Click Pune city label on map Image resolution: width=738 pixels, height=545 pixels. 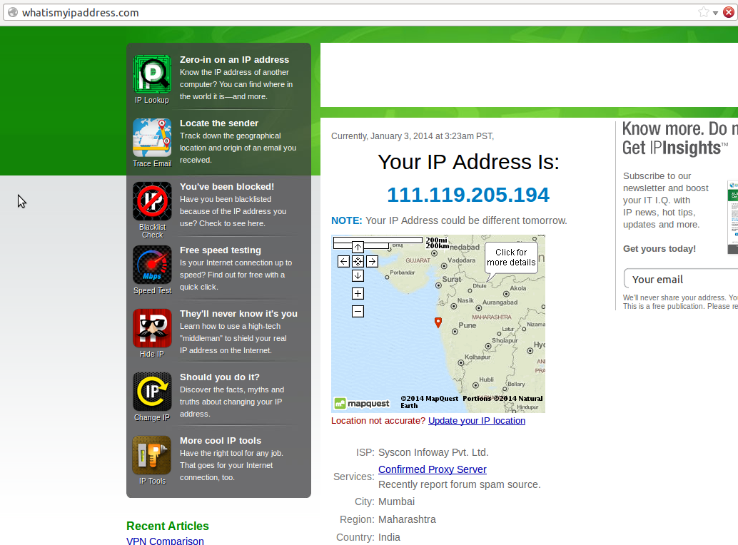(x=467, y=325)
